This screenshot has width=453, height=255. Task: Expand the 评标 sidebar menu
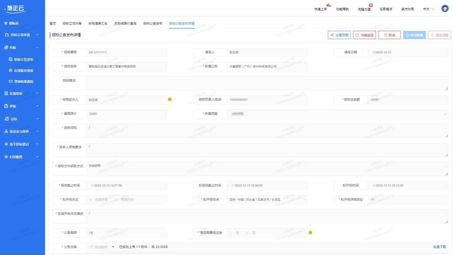[x=22, y=106]
